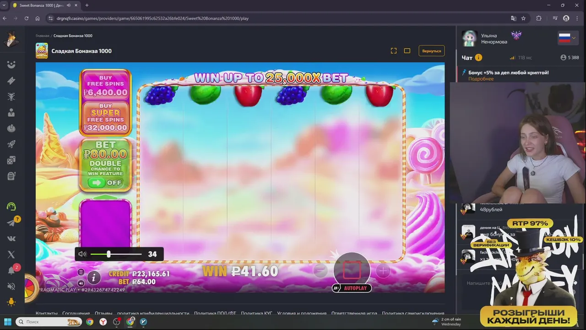Open Yandex browser from taskbar
Image resolution: width=586 pixels, height=330 pixels.
[x=103, y=322]
